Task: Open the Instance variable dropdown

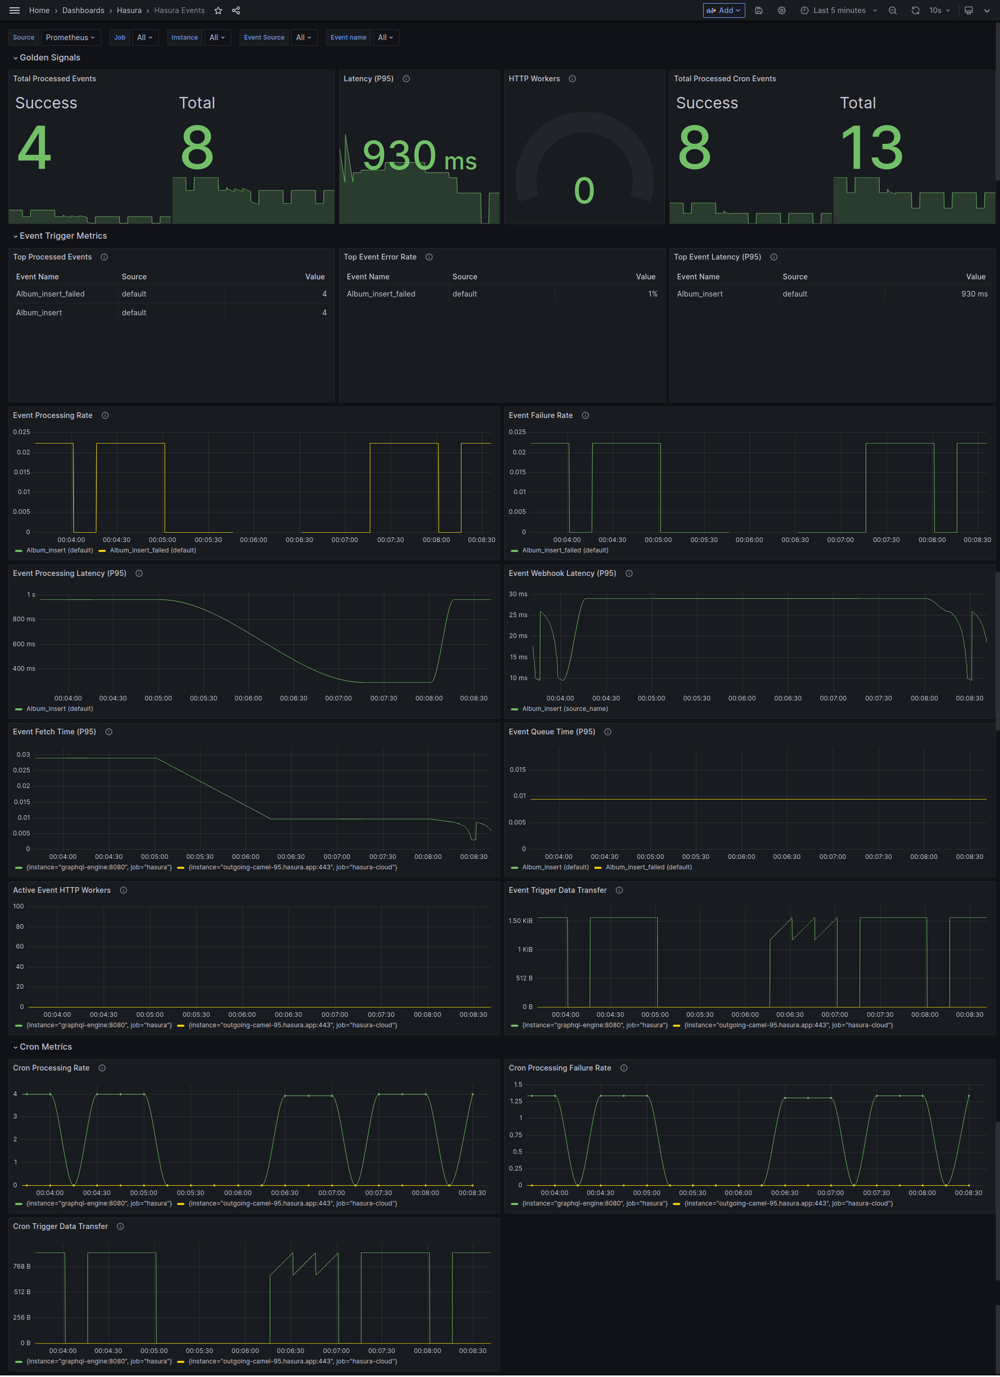Action: pos(217,38)
